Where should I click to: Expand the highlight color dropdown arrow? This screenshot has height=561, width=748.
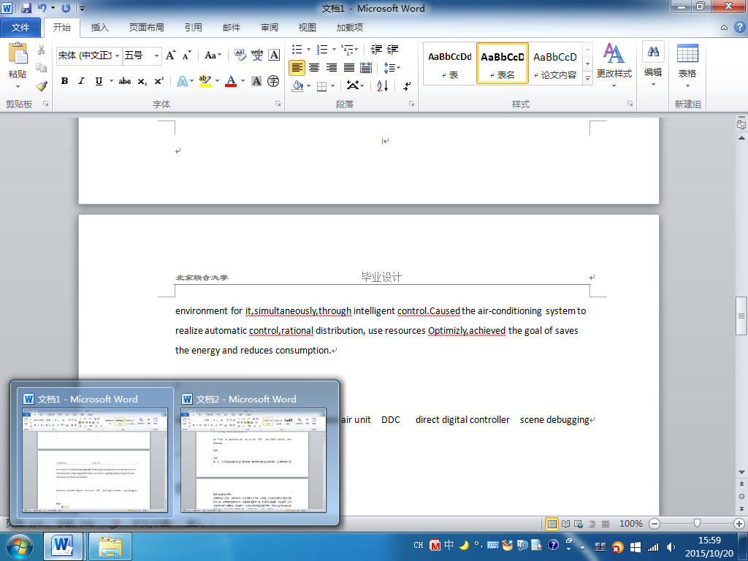pyautogui.click(x=217, y=81)
